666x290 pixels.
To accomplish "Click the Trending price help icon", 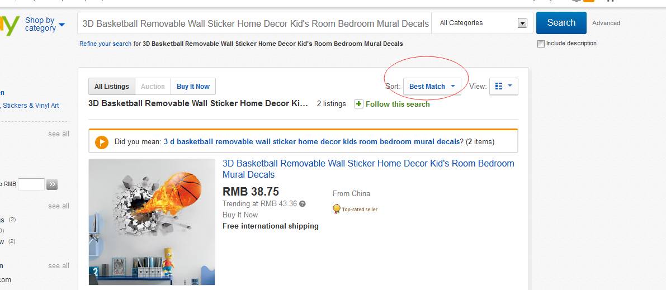I will tap(303, 204).
